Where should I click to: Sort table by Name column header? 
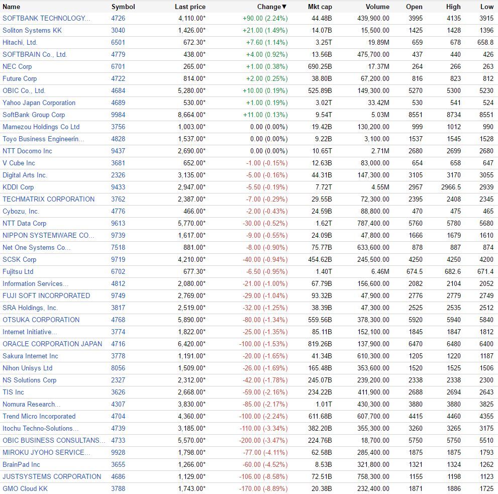tap(11, 7)
